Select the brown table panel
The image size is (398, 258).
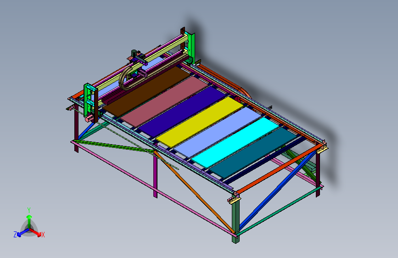pyautogui.click(x=146, y=91)
